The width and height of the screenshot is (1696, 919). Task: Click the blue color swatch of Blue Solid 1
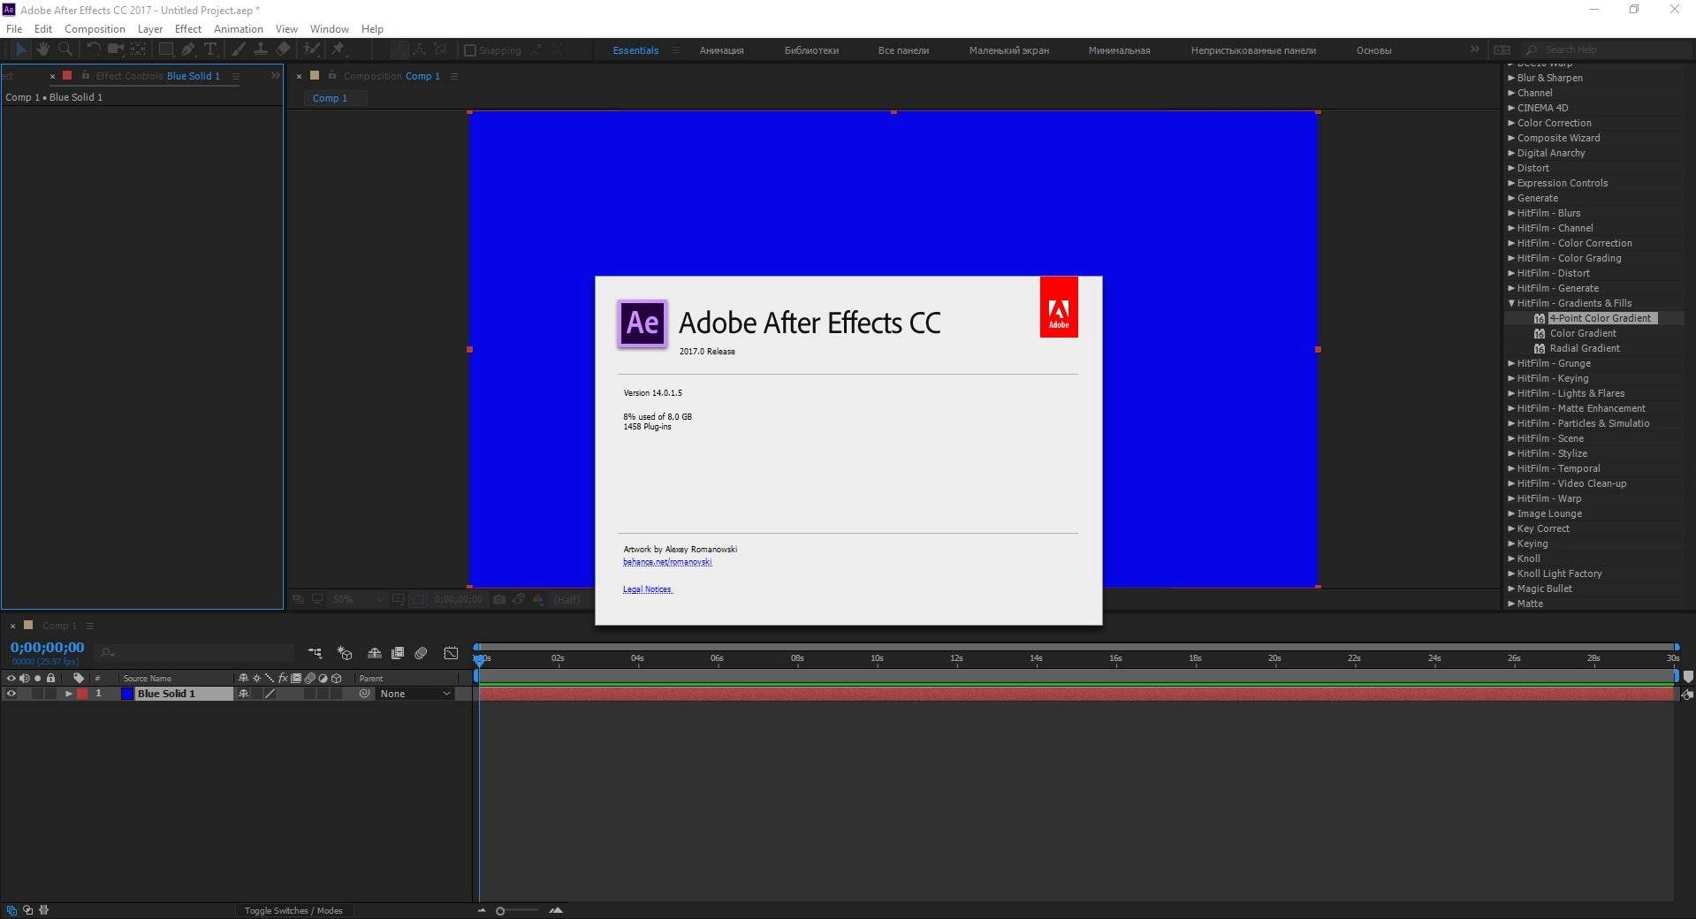pos(127,694)
